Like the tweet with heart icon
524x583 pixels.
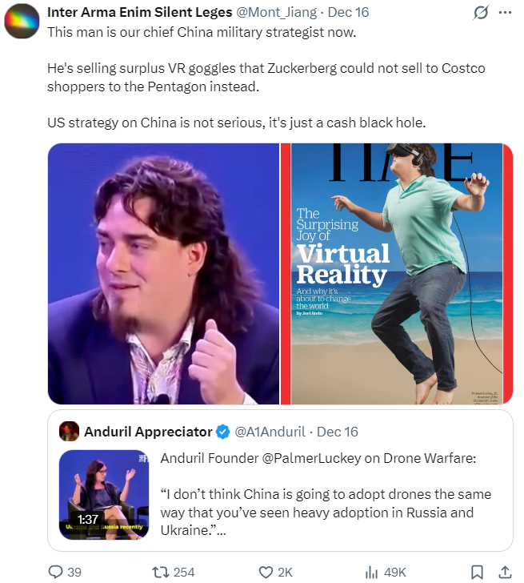tap(266, 572)
